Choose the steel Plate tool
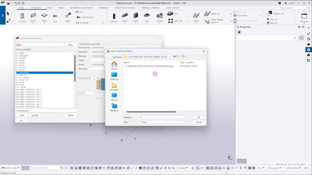 pyautogui.click(x=44, y=17)
